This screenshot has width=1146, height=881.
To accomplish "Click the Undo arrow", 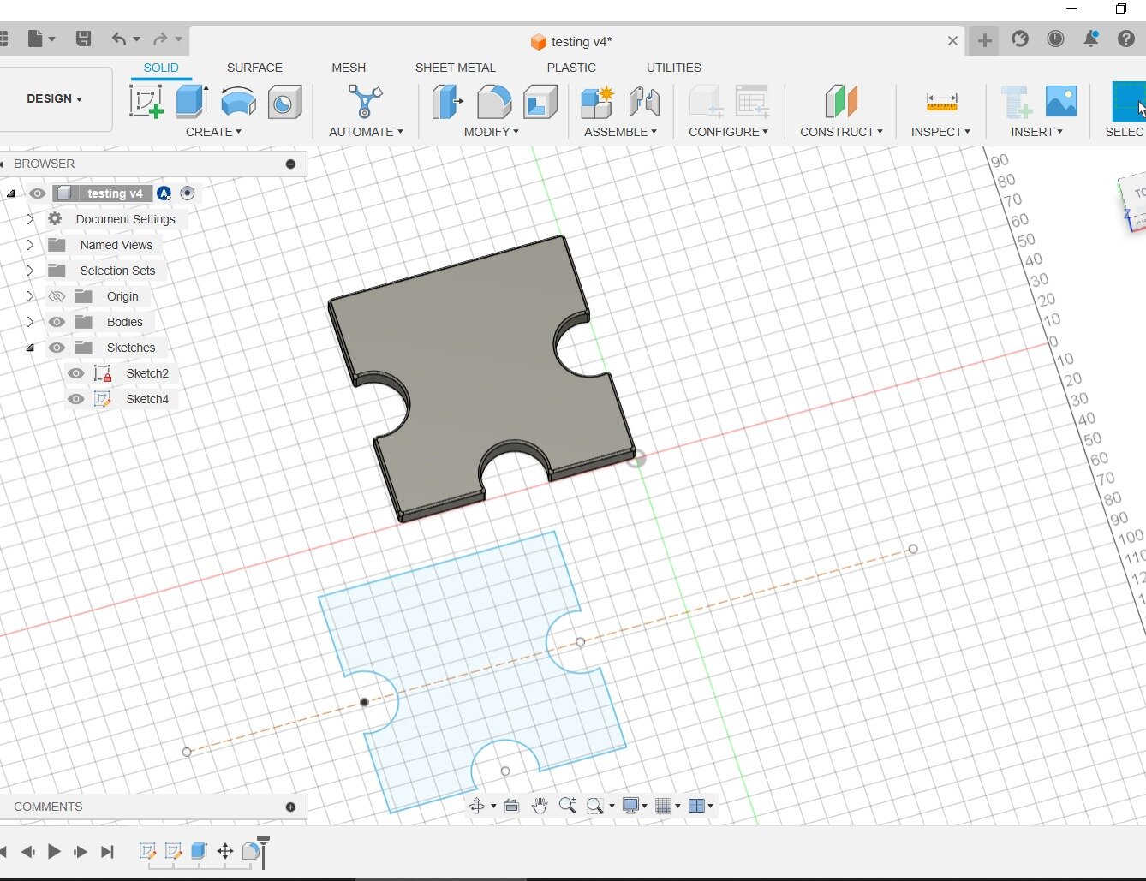I will point(118,39).
